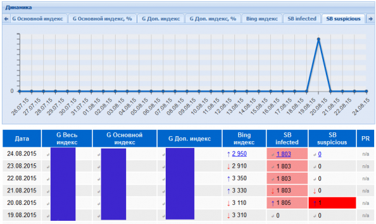Open the G Основной индекс tab
Image resolution: width=376 pixels, height=224 pixels.
[x=38, y=19]
